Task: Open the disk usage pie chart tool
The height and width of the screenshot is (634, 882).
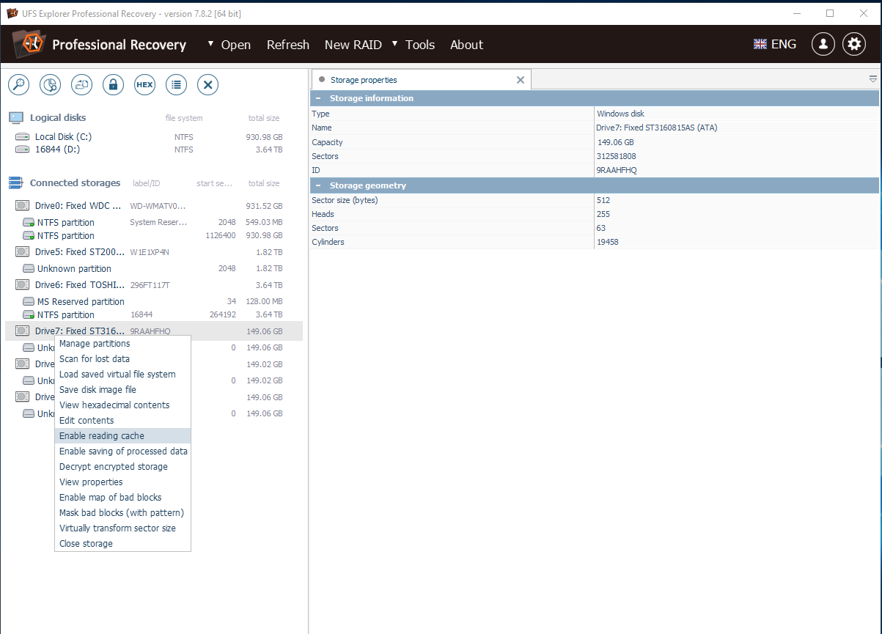Action: 50,84
